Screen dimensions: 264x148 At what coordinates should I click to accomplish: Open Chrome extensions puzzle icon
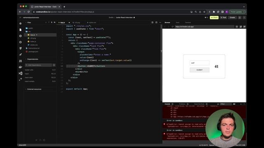214,12
